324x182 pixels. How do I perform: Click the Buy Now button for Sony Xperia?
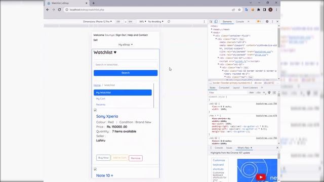pos(103,158)
